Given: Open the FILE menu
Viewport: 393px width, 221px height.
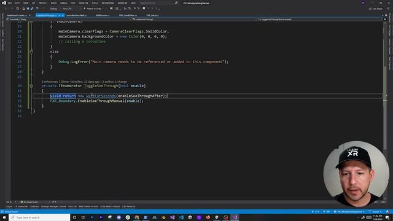Looking at the screenshot, I should pos(10,3).
